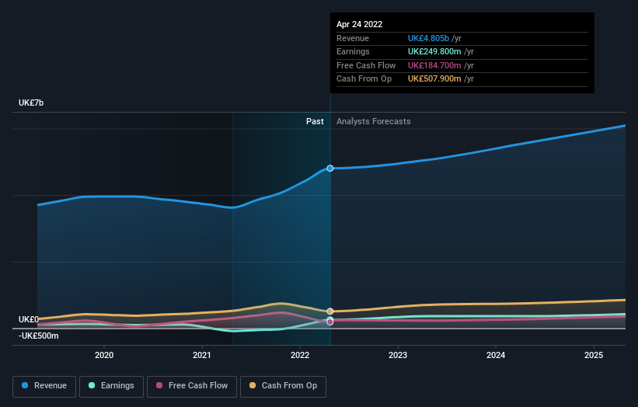Image resolution: width=638 pixels, height=407 pixels.
Task: Select the 2022 x-axis label
Action: pos(300,356)
